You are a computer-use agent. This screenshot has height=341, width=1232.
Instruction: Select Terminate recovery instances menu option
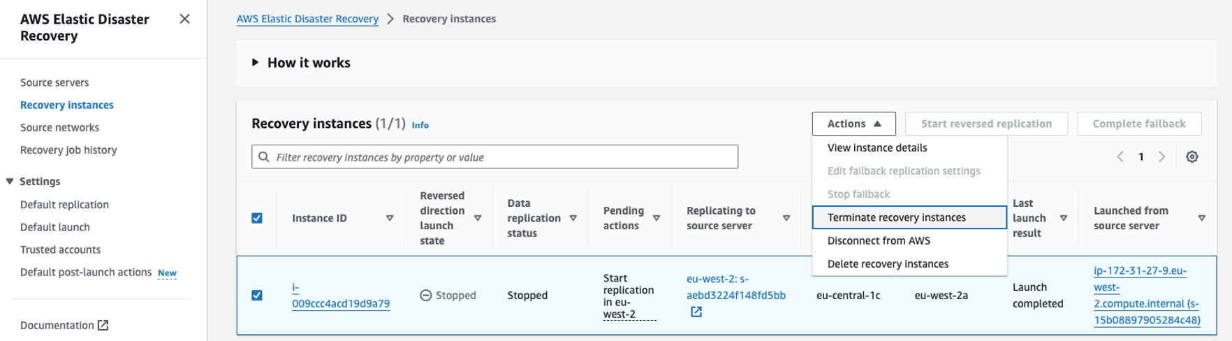896,217
